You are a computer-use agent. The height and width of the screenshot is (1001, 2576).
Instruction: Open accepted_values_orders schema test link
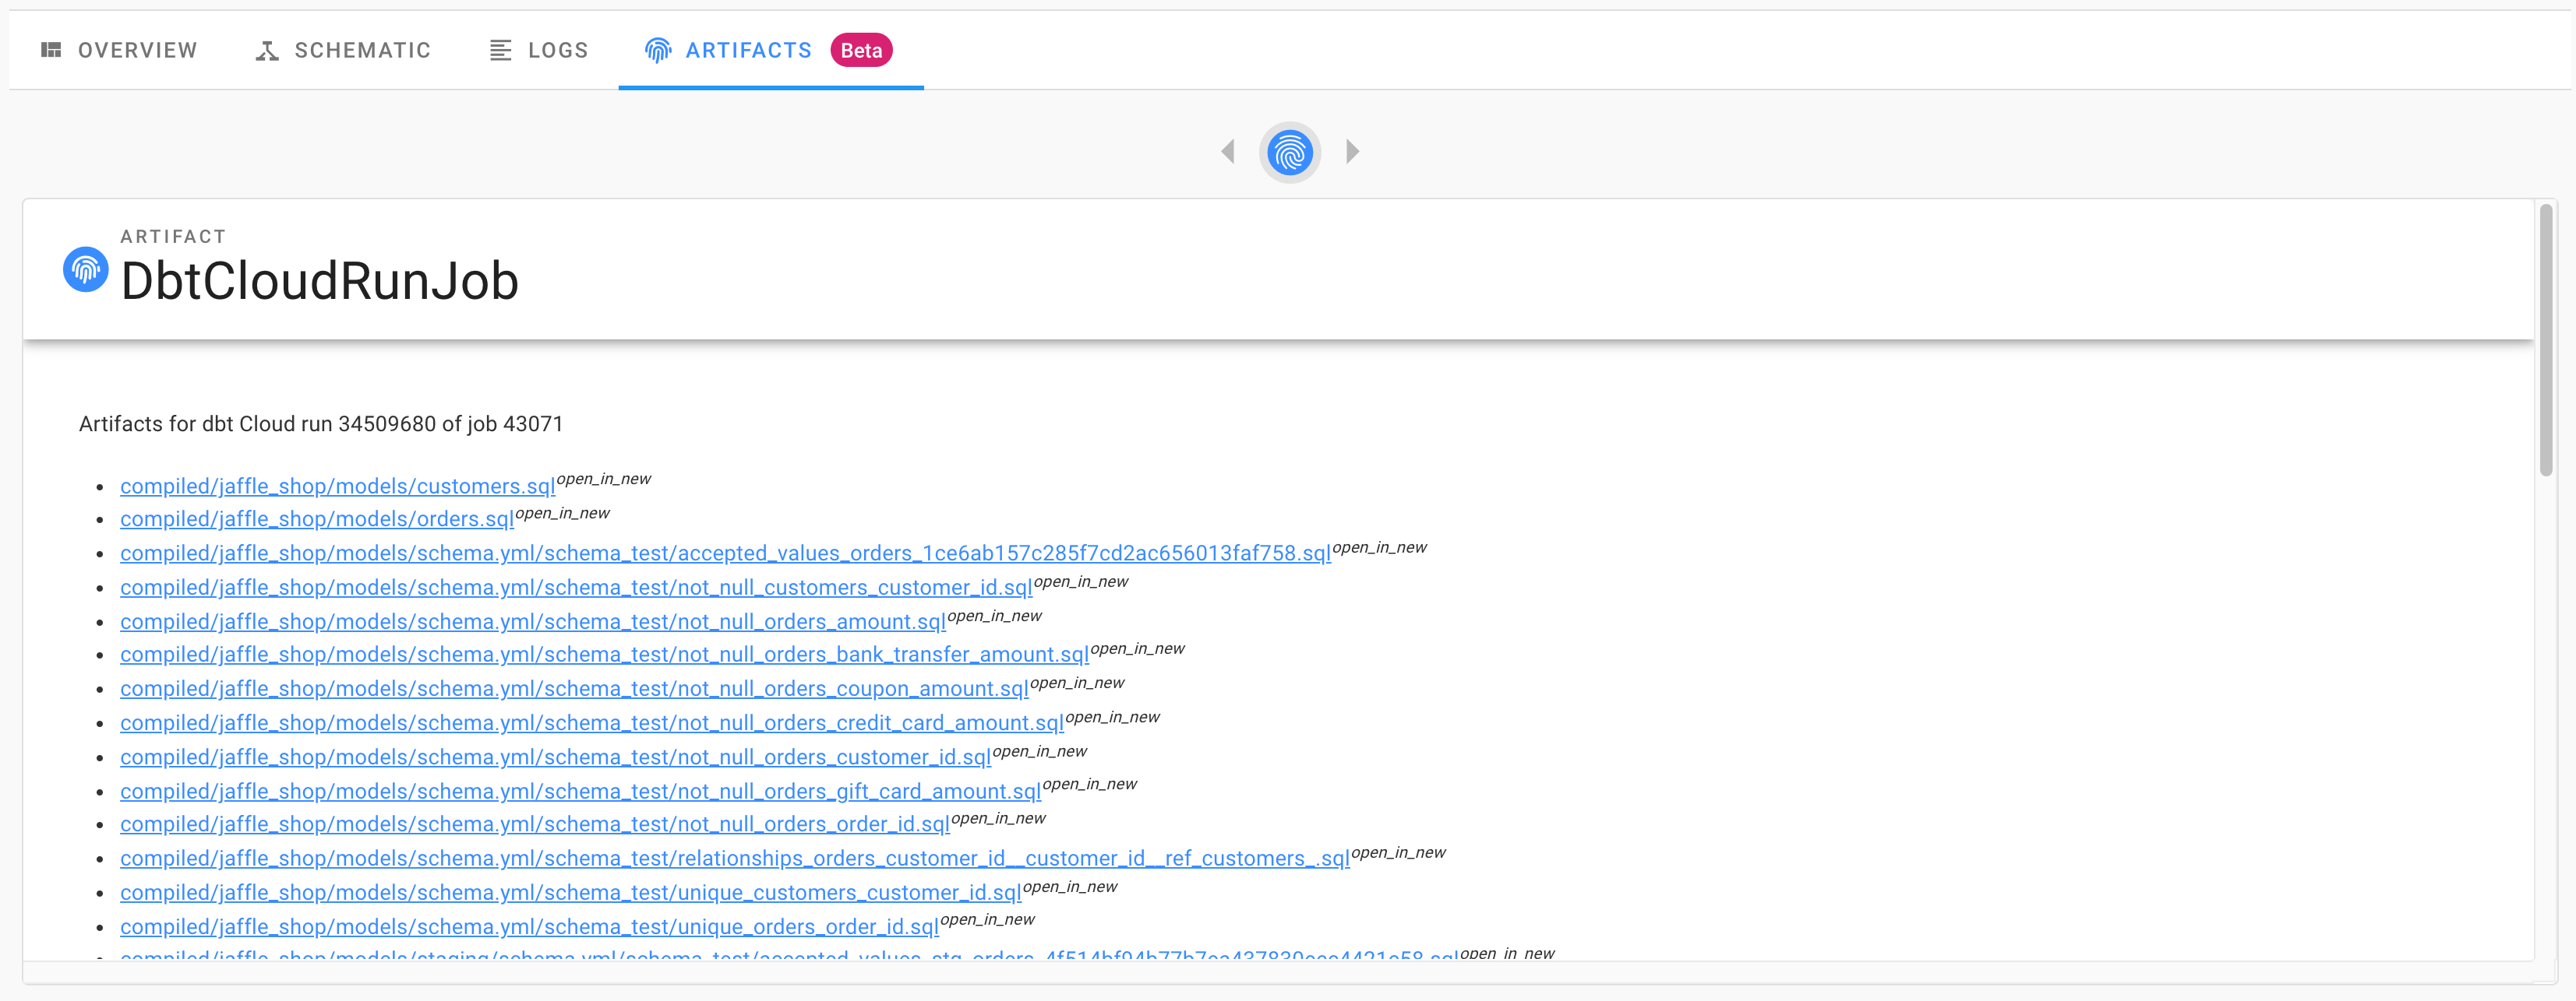(x=725, y=553)
